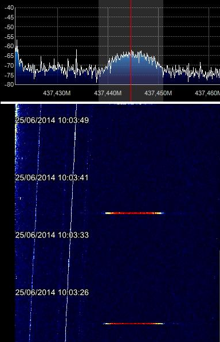Click the 437,460M frequency axis label
Viewport: 220px width, 342px height.
point(207,93)
